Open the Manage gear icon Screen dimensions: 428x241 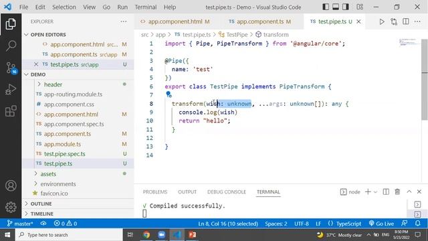[11, 207]
